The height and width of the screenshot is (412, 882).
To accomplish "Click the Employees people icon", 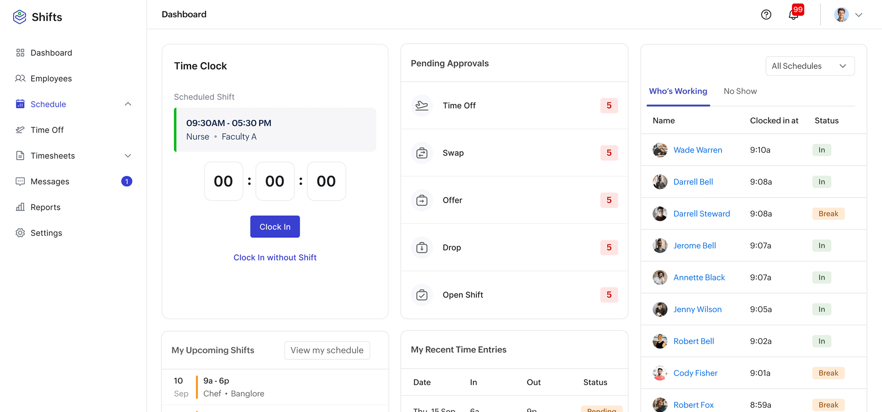I will (x=20, y=78).
